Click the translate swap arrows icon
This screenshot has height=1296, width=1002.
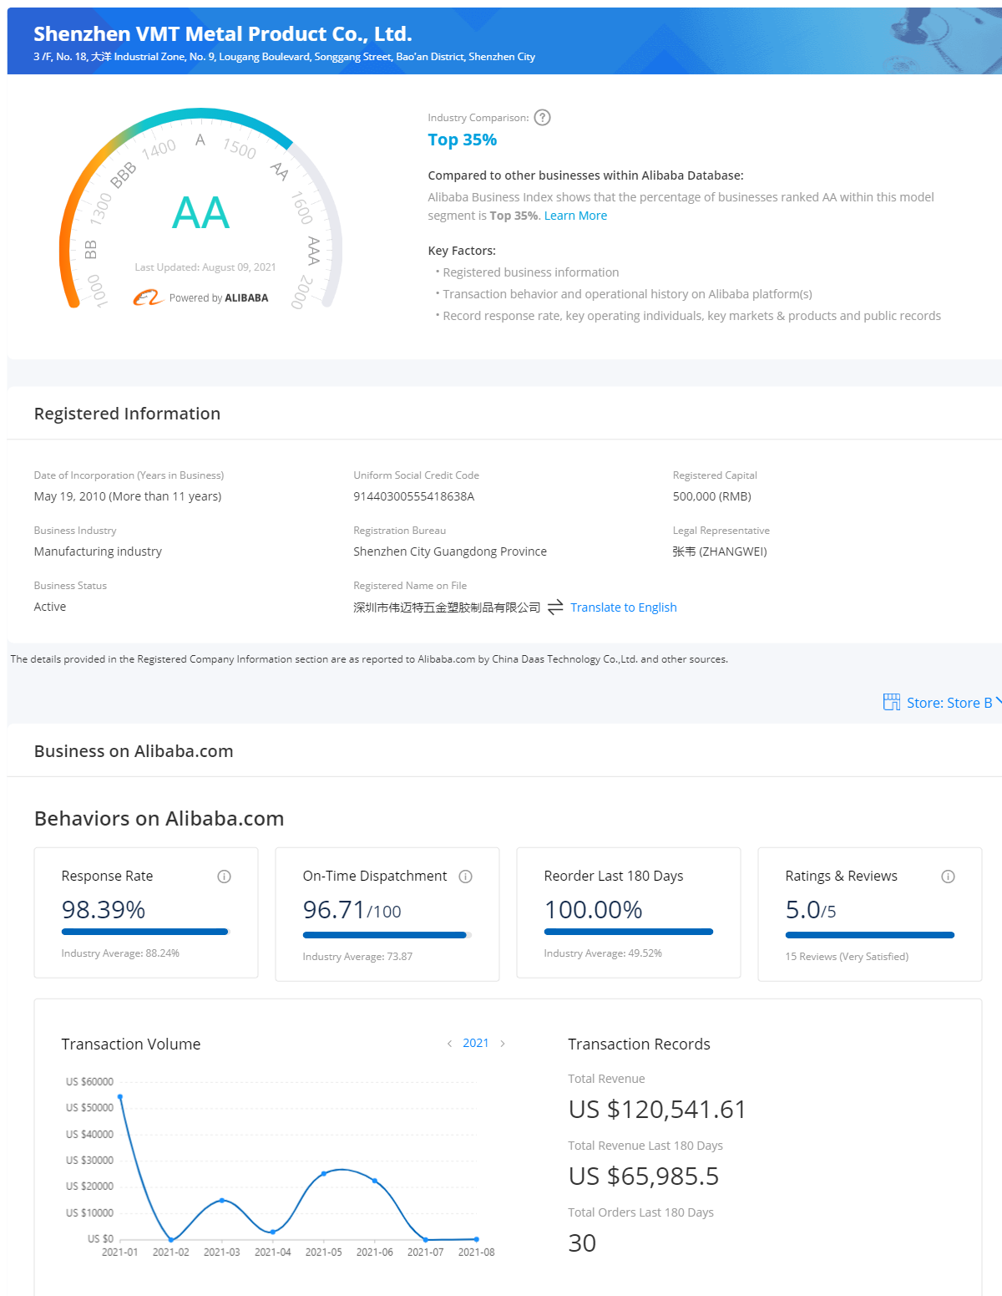[x=555, y=607]
